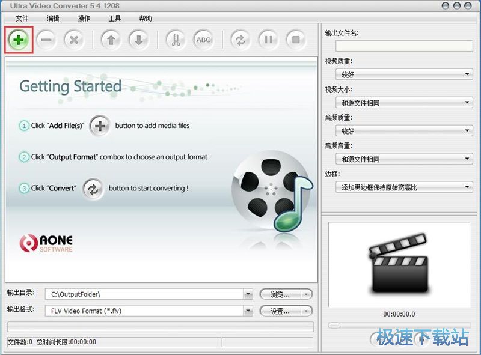Open the 文件 menu
The height and width of the screenshot is (355, 481).
[22, 18]
